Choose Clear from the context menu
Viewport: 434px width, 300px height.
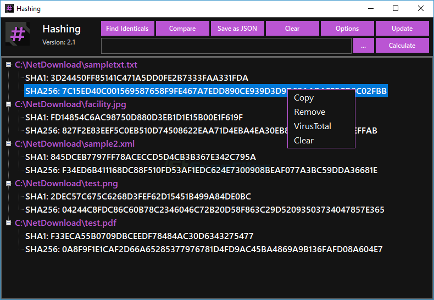[321, 141]
